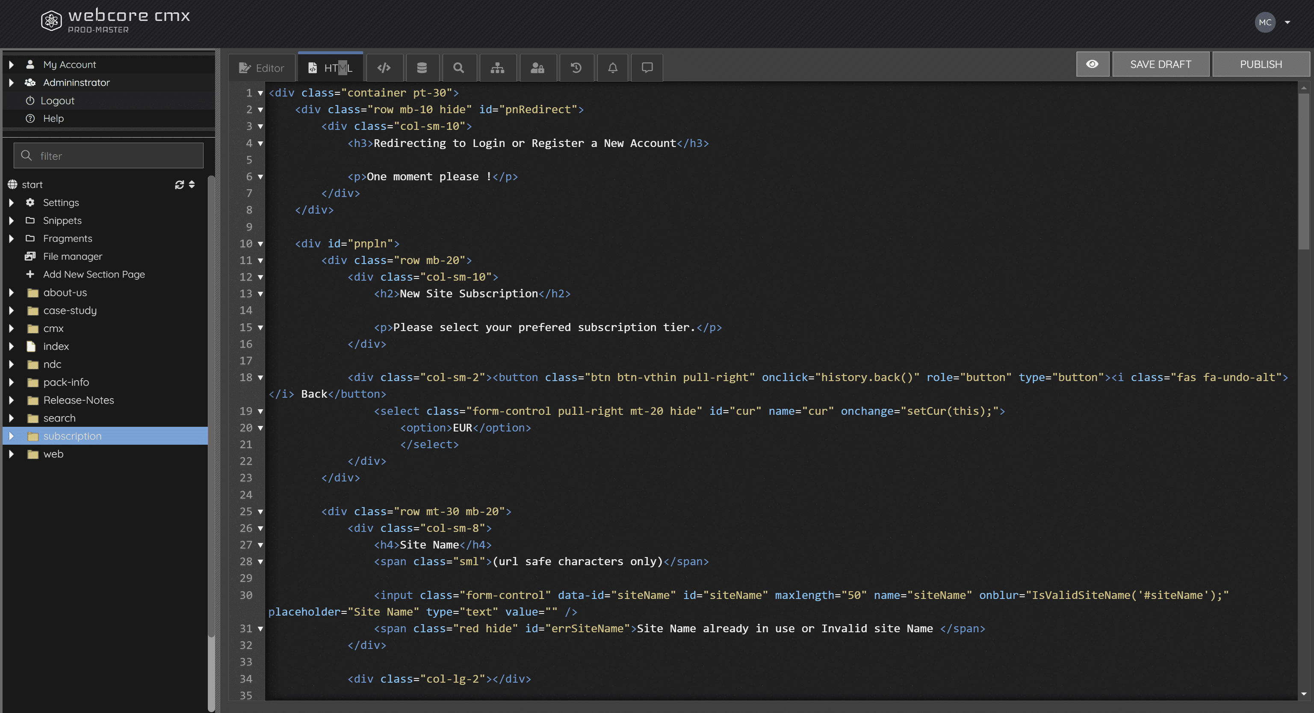Open the code brackets tab icon

pyautogui.click(x=384, y=67)
